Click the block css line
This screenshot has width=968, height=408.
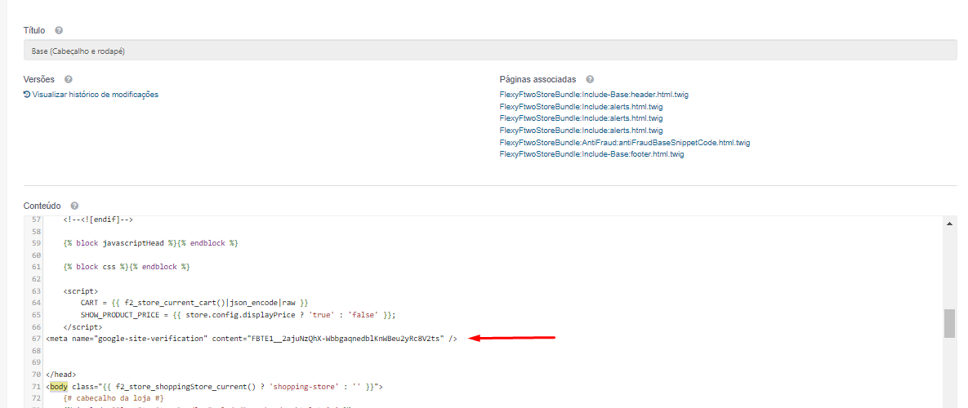127,267
